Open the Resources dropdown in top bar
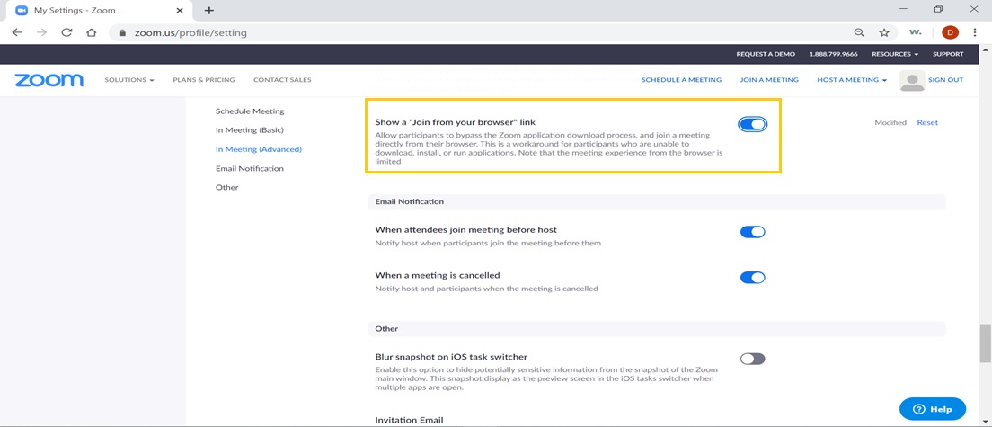The height and width of the screenshot is (427, 992). pos(894,54)
